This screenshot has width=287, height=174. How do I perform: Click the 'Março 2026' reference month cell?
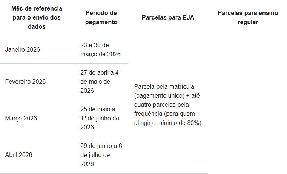click(x=21, y=118)
